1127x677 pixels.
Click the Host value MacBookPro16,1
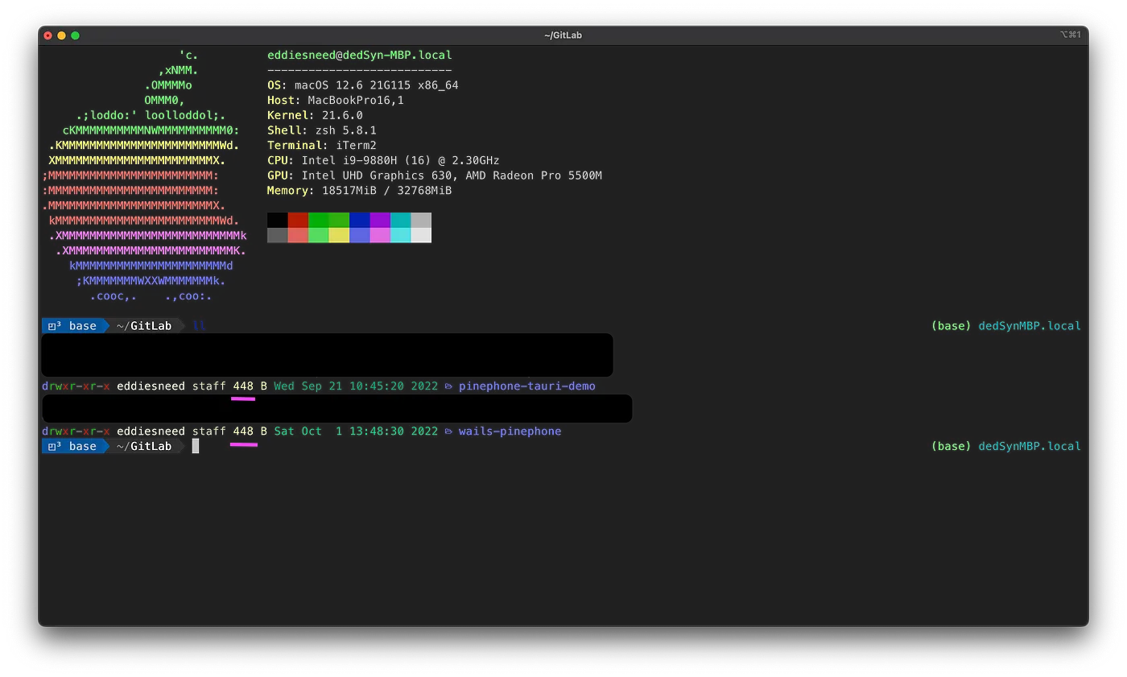tap(356, 101)
